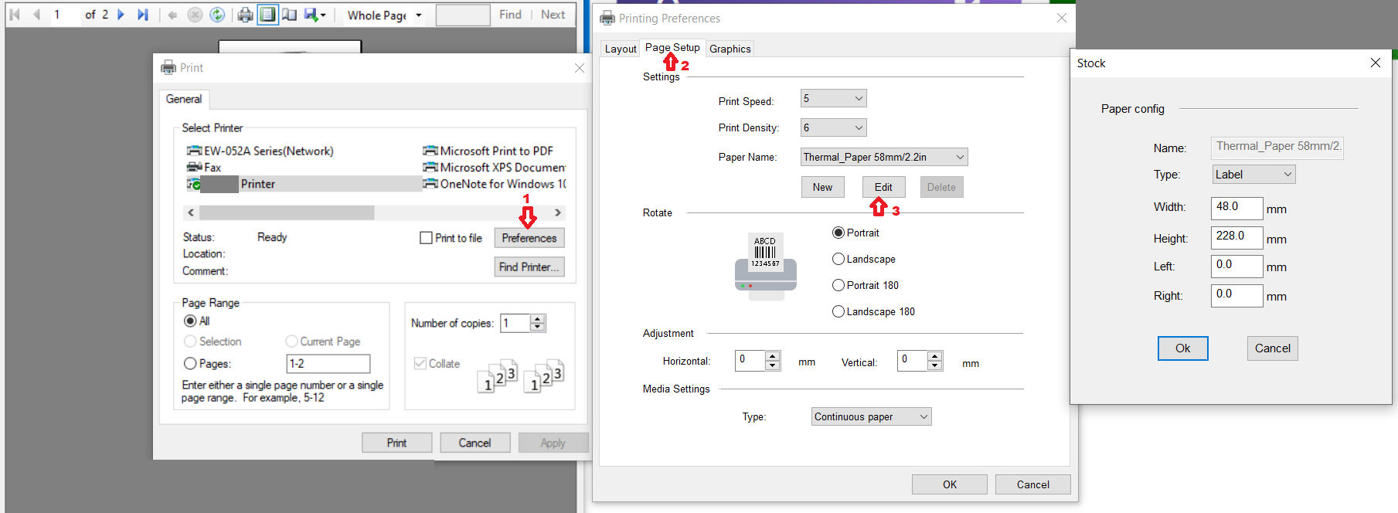Open Type Label dropdown in Stock
This screenshot has width=1398, height=513.
click(x=1253, y=175)
